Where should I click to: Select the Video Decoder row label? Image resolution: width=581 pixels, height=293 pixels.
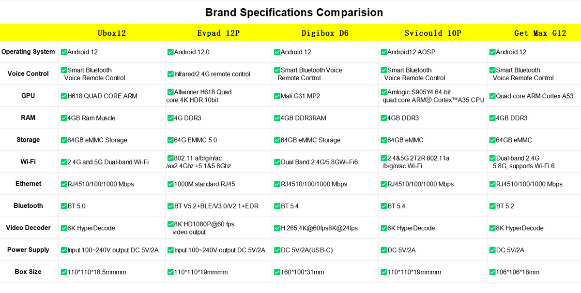click(x=28, y=228)
